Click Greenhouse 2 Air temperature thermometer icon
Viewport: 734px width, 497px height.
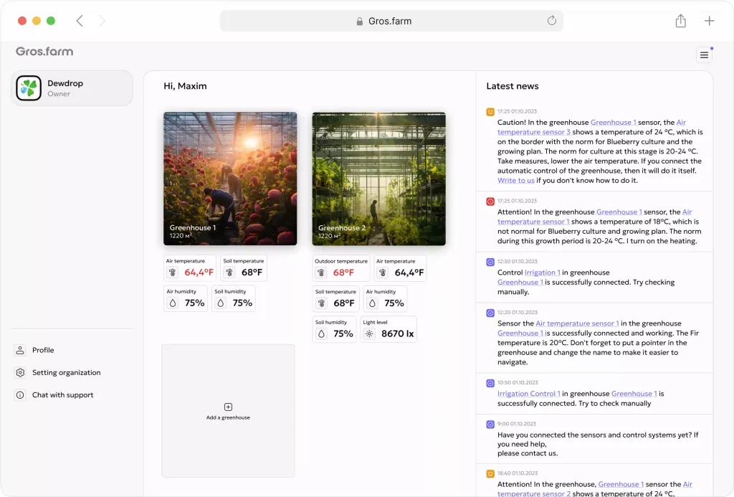coord(383,273)
